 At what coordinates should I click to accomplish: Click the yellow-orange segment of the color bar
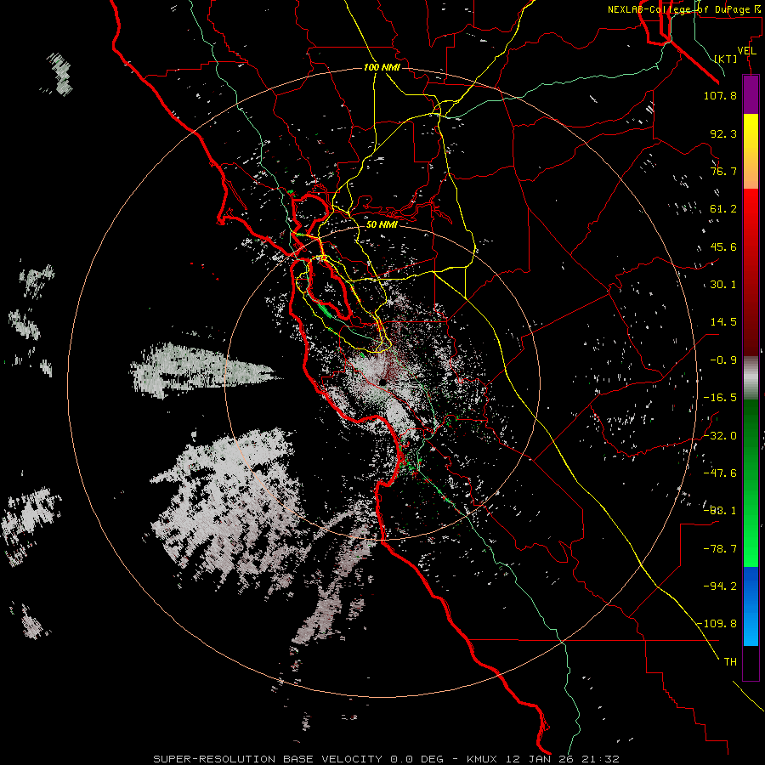tap(751, 152)
